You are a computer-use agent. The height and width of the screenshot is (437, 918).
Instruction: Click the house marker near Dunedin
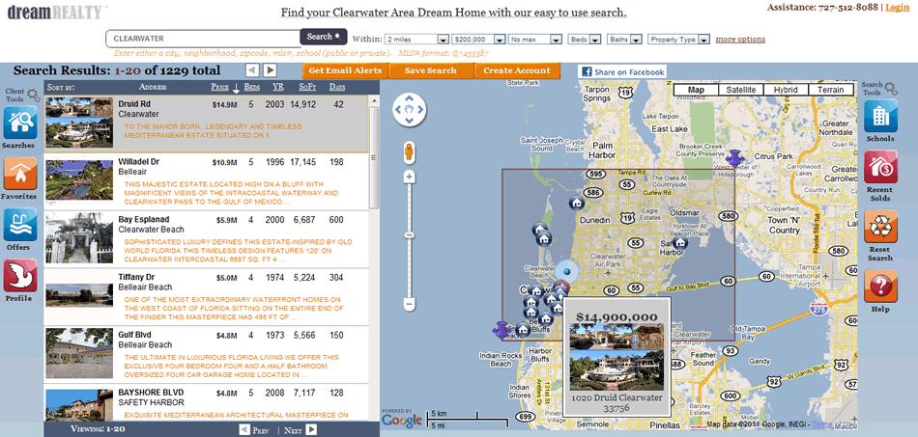[x=577, y=203]
